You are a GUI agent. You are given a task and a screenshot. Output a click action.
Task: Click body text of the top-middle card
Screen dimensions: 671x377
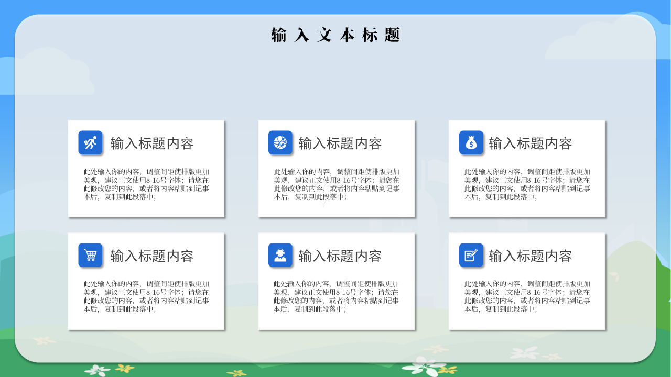[x=336, y=184]
